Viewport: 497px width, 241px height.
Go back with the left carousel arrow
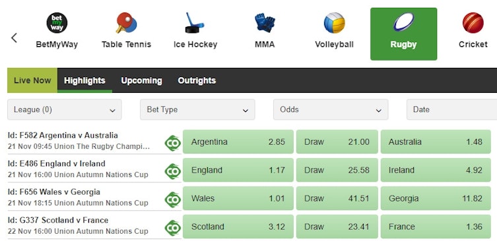click(14, 38)
